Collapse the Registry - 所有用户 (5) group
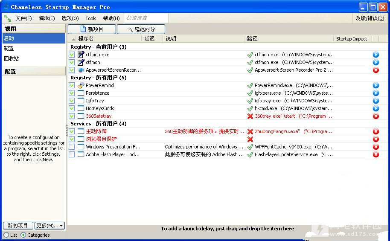 click(x=98, y=78)
